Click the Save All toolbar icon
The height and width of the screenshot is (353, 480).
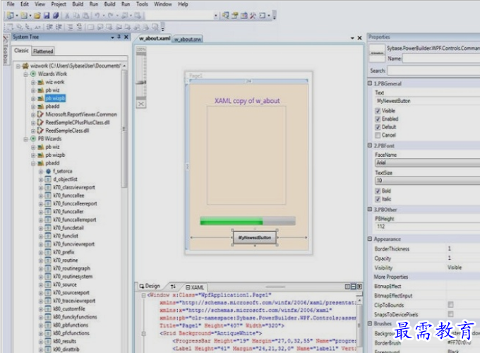[56, 16]
